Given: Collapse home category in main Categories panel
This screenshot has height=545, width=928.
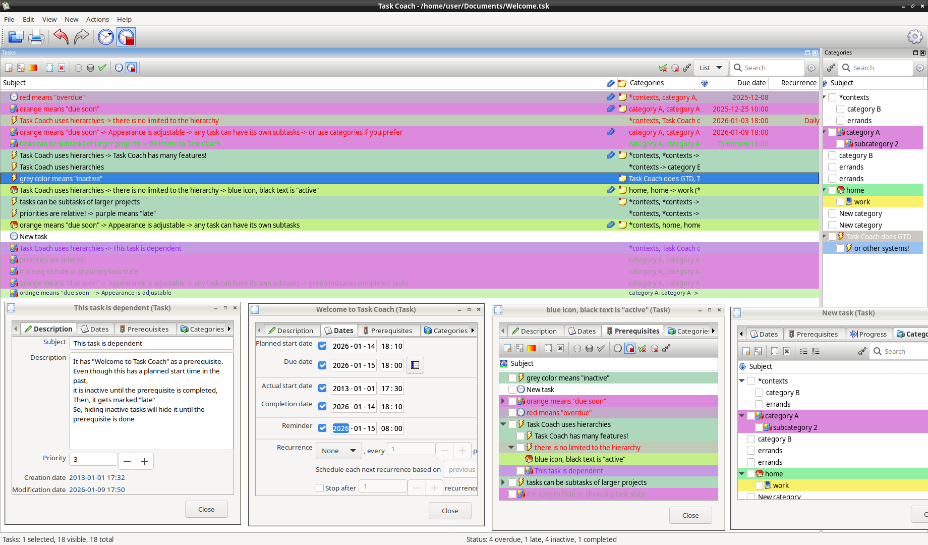Looking at the screenshot, I should click(x=825, y=190).
